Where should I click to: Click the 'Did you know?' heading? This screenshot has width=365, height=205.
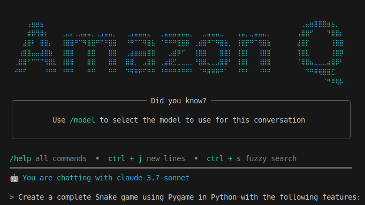click(x=179, y=101)
